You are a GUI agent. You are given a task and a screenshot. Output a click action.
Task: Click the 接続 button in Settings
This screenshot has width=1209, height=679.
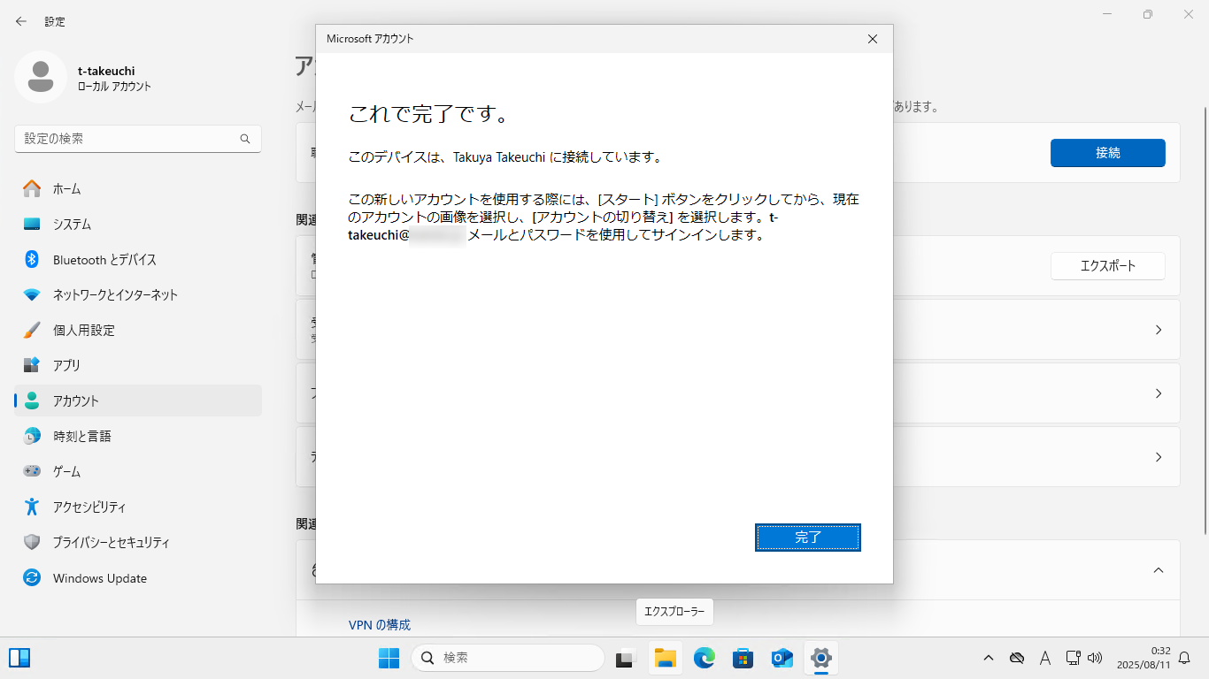pyautogui.click(x=1107, y=153)
